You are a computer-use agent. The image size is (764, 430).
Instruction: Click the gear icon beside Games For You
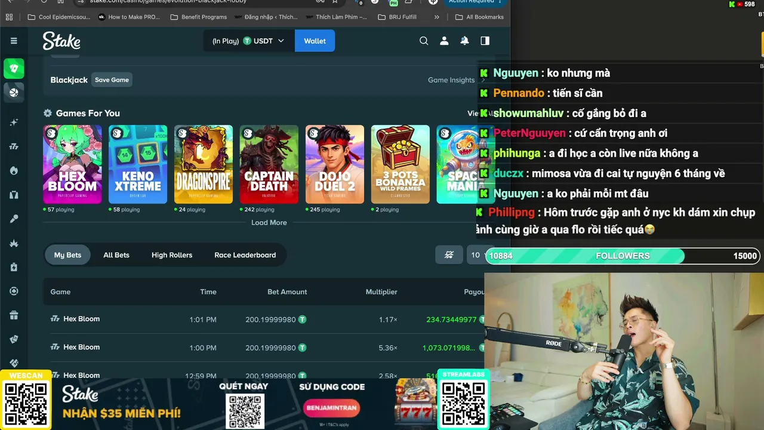(48, 113)
